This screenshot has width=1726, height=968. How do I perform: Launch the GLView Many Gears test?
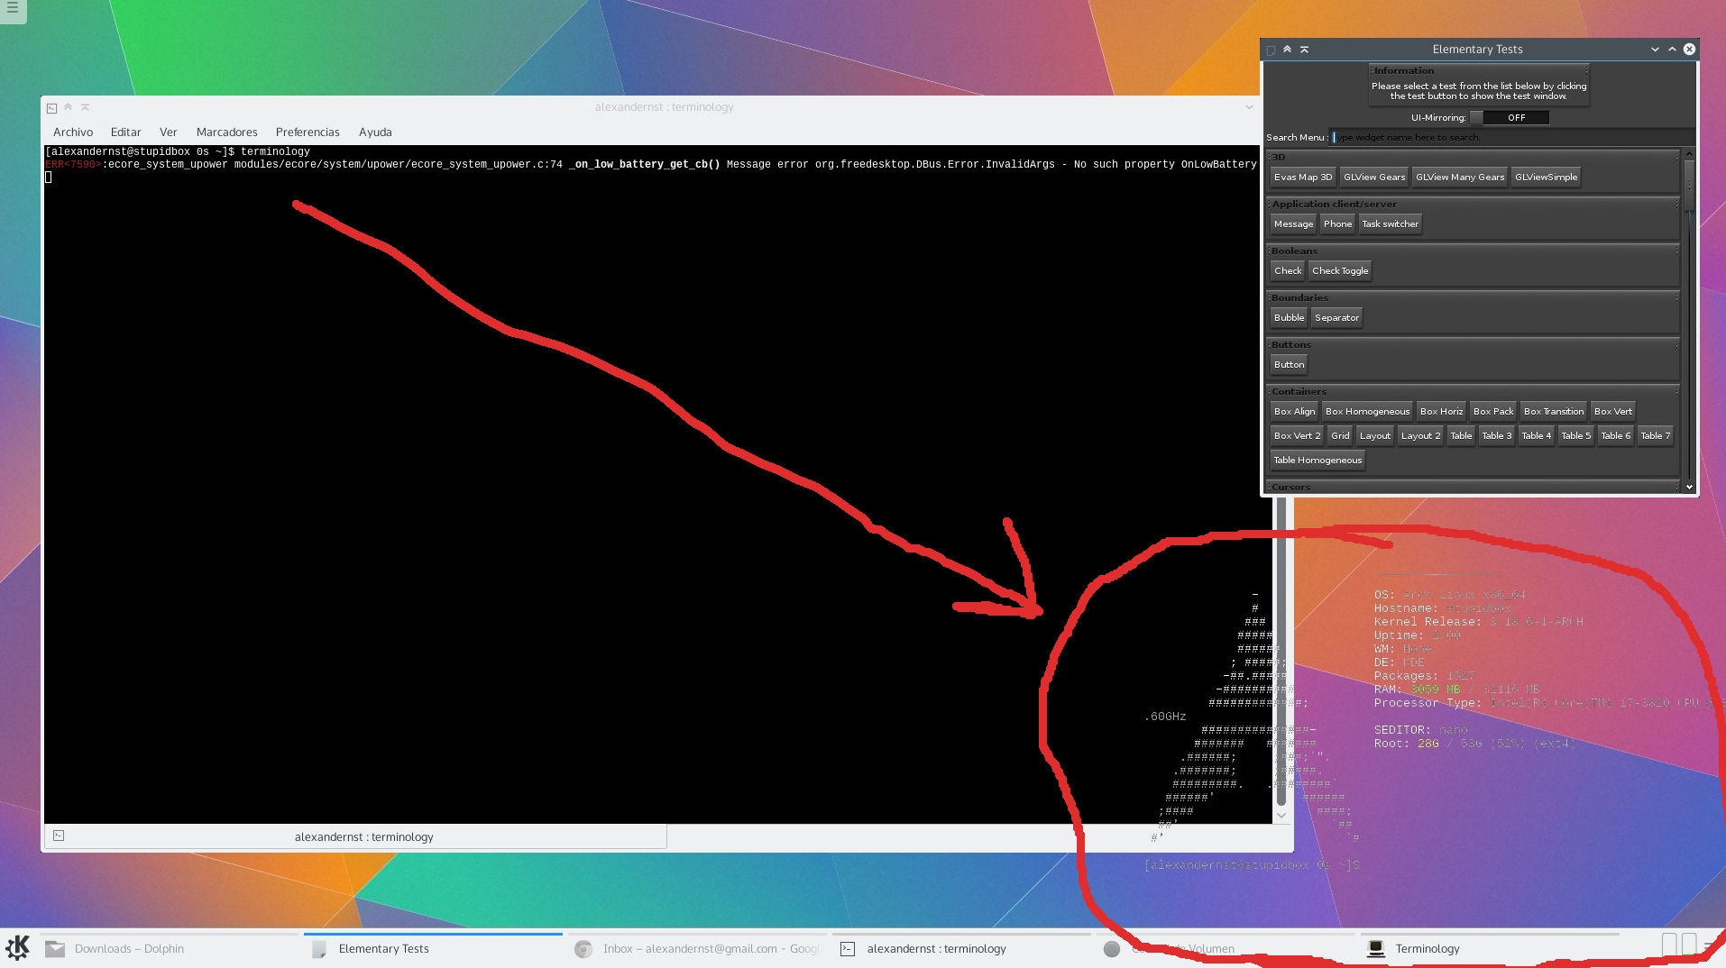click(1460, 177)
